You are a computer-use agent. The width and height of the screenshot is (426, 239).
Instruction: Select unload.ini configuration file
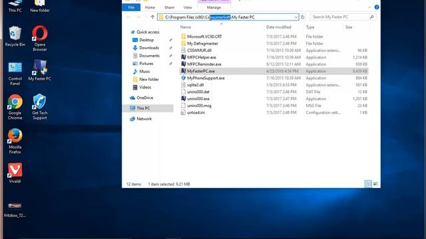click(274, 112)
